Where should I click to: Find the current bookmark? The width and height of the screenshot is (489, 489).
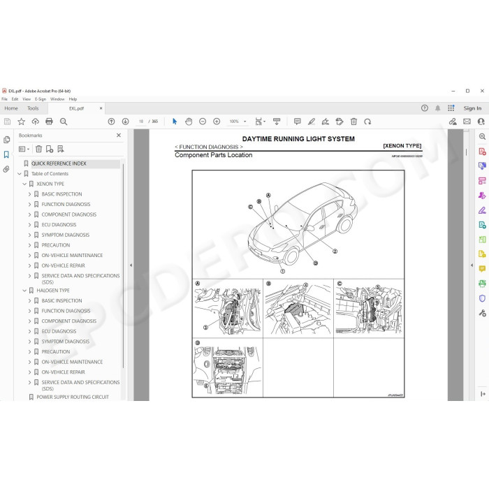(61, 149)
